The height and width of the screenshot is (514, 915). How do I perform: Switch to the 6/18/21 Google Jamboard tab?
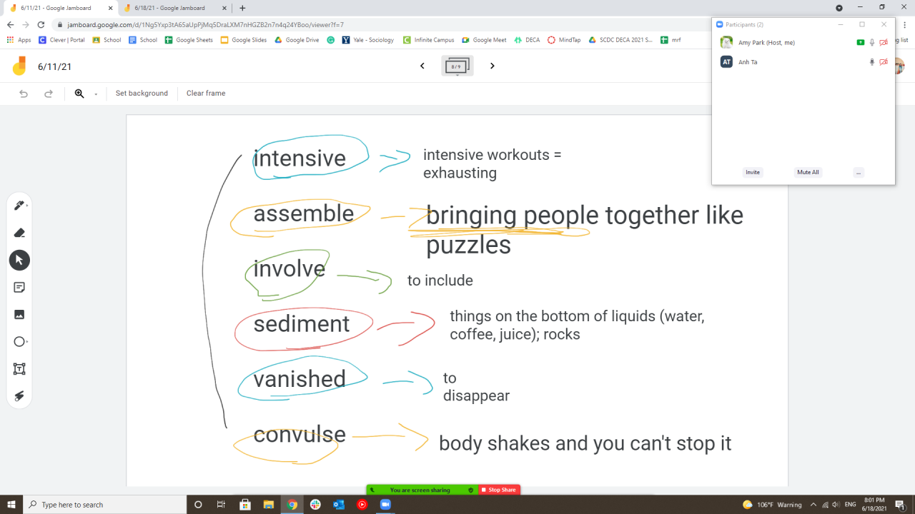tap(174, 8)
